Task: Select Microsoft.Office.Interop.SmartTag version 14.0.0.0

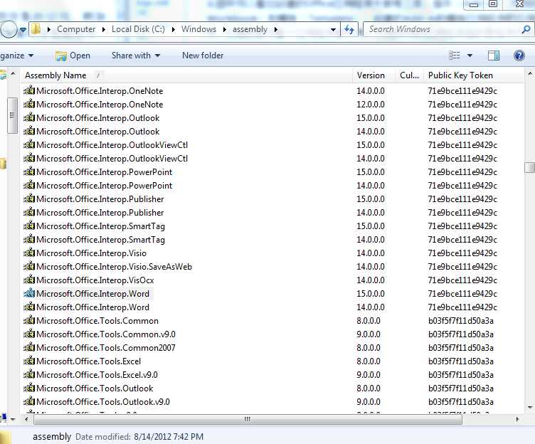Action: point(100,240)
